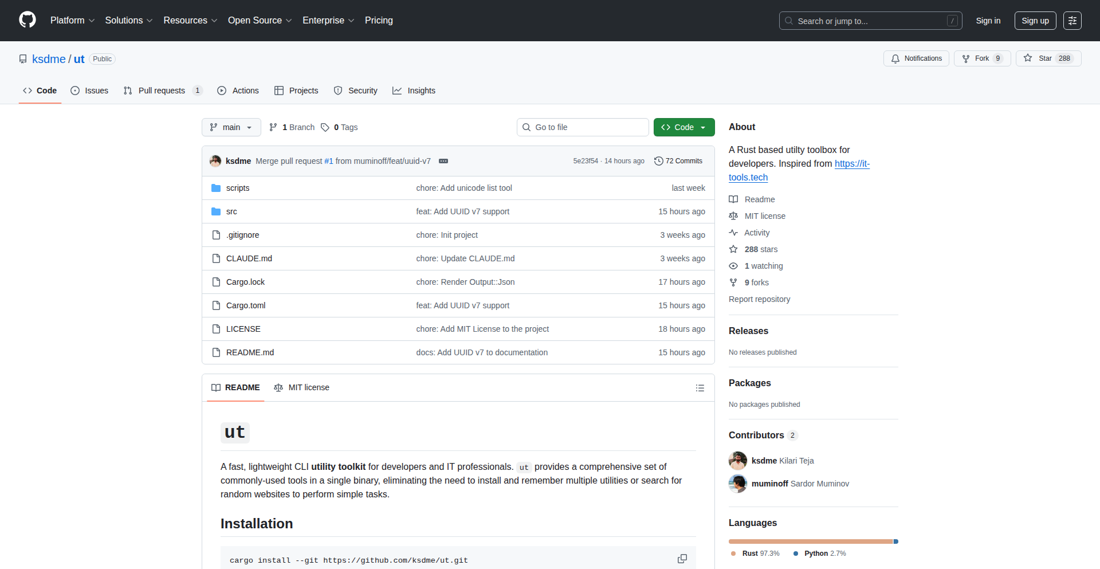
Task: Select the README tab
Action: [235, 387]
